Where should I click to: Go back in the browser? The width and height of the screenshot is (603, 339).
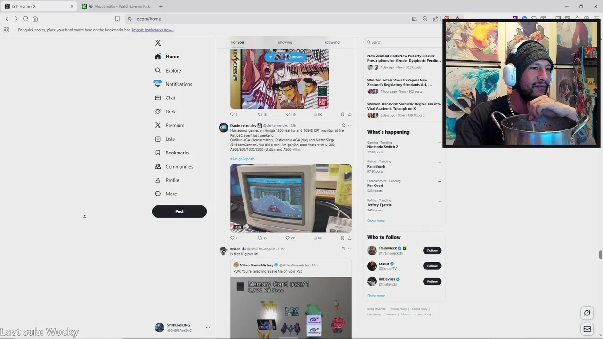pyautogui.click(x=7, y=19)
